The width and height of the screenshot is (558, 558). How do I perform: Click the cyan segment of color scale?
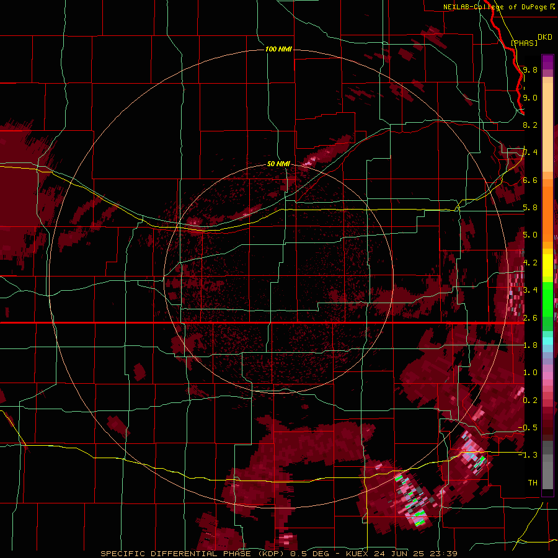pyautogui.click(x=547, y=341)
